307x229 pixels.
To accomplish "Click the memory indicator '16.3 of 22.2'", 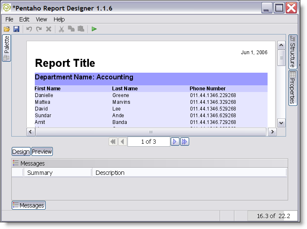I will pos(273,216).
